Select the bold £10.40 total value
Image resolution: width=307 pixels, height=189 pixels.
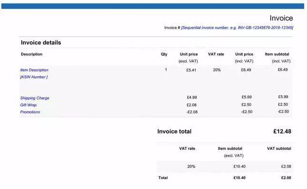(239, 178)
